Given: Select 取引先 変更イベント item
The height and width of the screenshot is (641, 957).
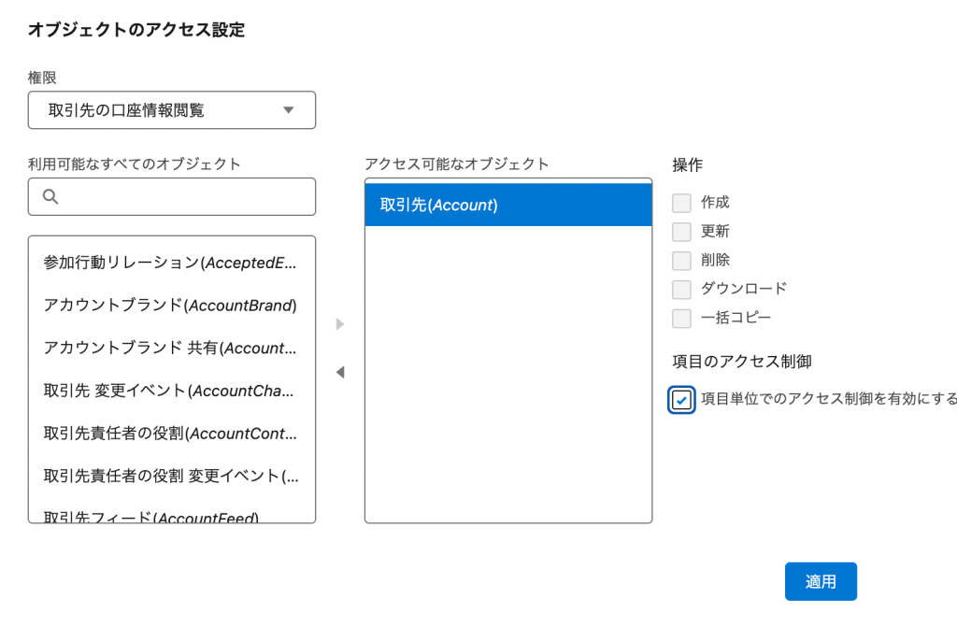Looking at the screenshot, I should [x=172, y=391].
